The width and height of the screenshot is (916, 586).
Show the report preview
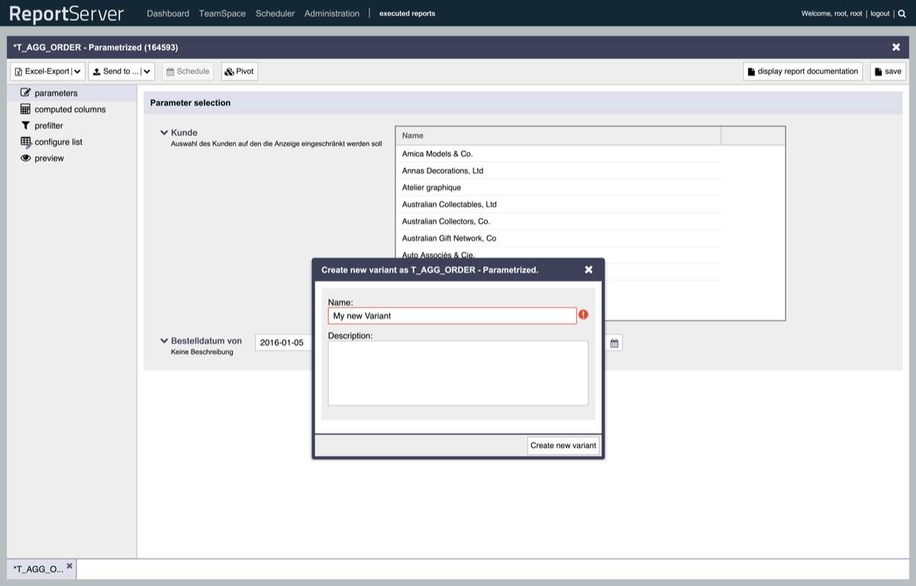point(49,158)
